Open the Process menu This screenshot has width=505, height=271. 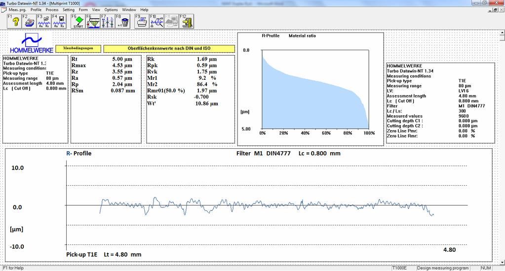[x=52, y=10]
